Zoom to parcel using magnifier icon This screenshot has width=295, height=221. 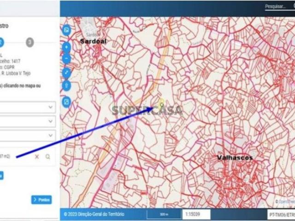coord(47,157)
